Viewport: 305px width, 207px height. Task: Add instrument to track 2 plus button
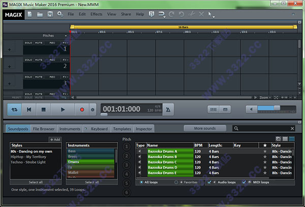point(9,67)
